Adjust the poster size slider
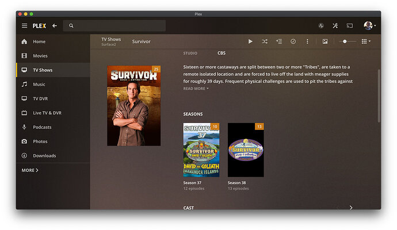This screenshot has height=230, width=397. (x=348, y=41)
